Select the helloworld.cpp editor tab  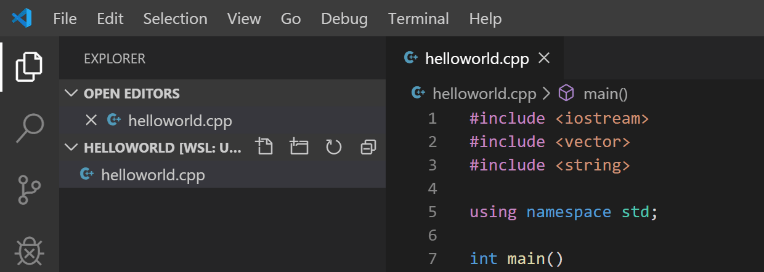476,58
